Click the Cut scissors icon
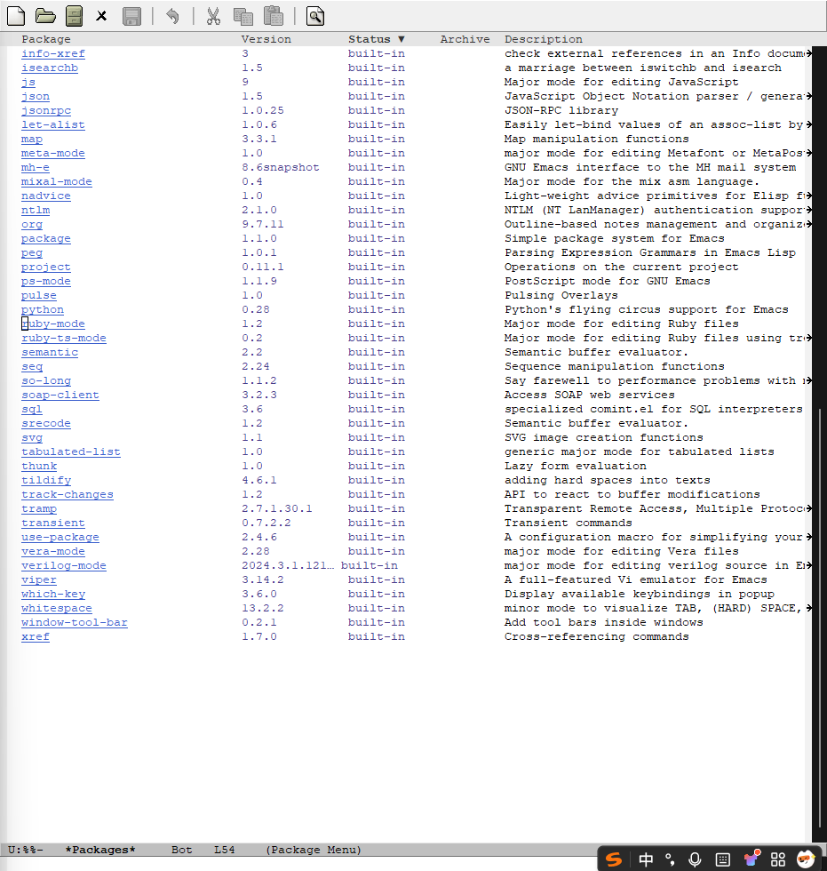Screen dimensions: 827x871 coord(214,16)
